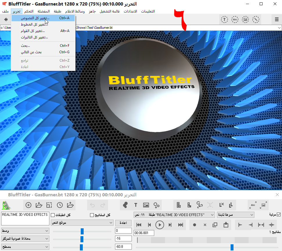Viewport: 282px width, 251px height.
Task: Select 'تغيير كل التاثيرات' menu entry
Action: (43, 37)
